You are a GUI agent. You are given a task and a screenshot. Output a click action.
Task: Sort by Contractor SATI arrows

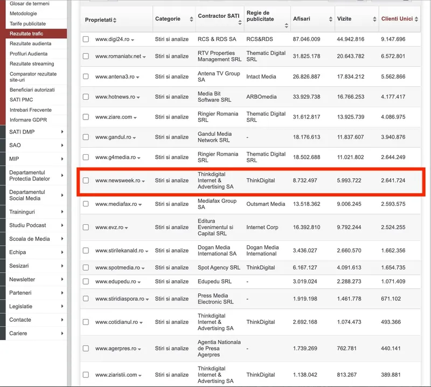[240, 22]
